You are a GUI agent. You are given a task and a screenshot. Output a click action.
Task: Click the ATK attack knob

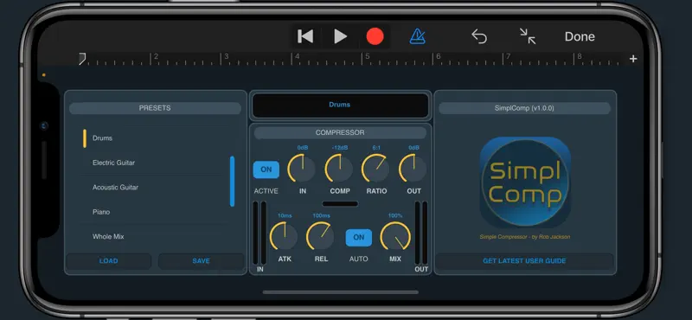[284, 236]
